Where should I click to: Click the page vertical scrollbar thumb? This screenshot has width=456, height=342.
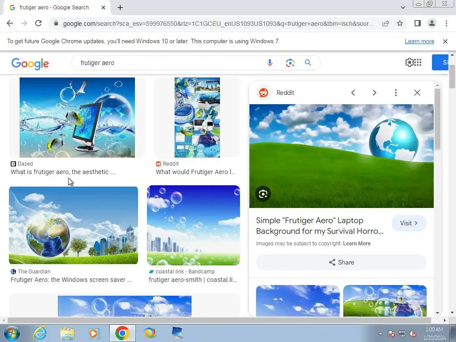pos(452,76)
